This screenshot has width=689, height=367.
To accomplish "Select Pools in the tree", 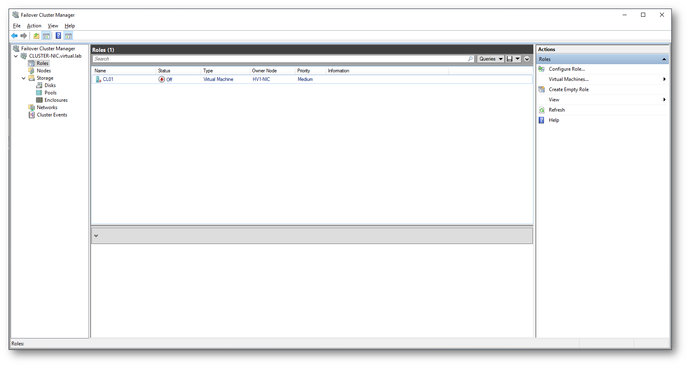I will coord(50,93).
